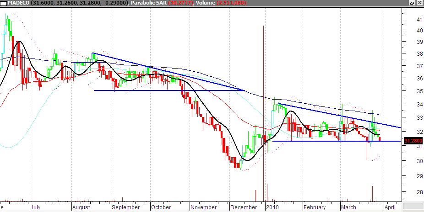Click the April date axis label
424x212 pixels.
tap(390, 207)
